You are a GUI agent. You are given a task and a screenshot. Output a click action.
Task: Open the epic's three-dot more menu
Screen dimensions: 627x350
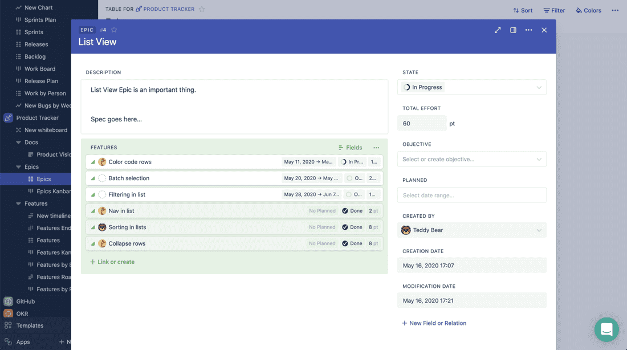coord(528,30)
